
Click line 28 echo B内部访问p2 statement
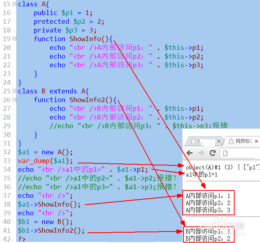126,118
